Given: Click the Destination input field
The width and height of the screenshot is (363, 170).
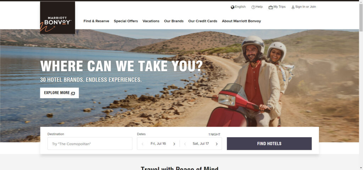Looking at the screenshot, I should point(90,143).
